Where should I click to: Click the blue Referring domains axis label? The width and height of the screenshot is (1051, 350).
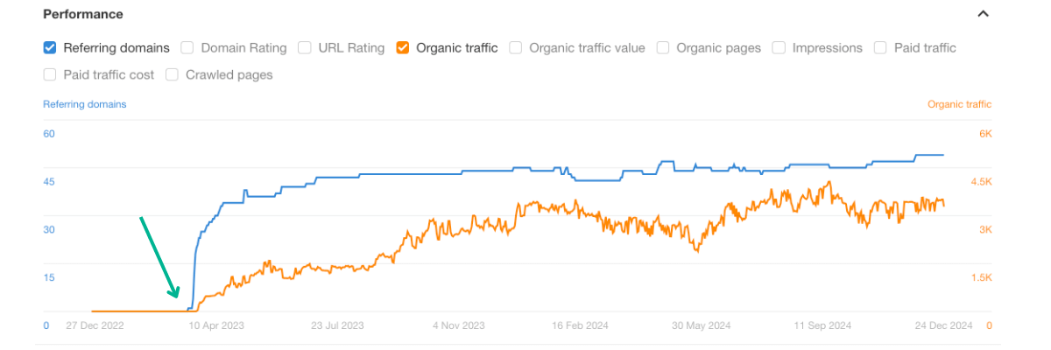85,104
